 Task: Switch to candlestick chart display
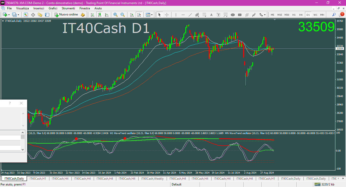click(x=100, y=15)
